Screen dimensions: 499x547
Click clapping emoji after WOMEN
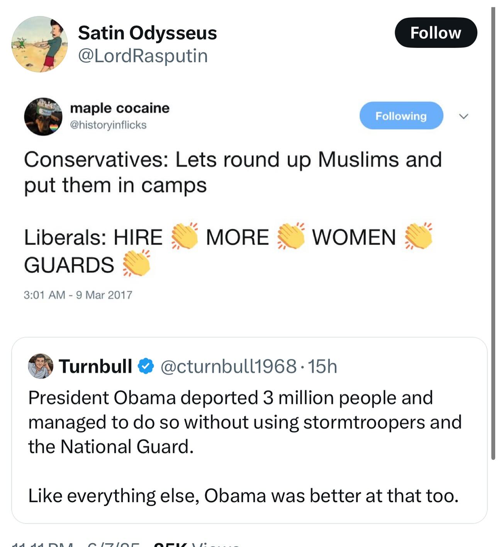(419, 236)
